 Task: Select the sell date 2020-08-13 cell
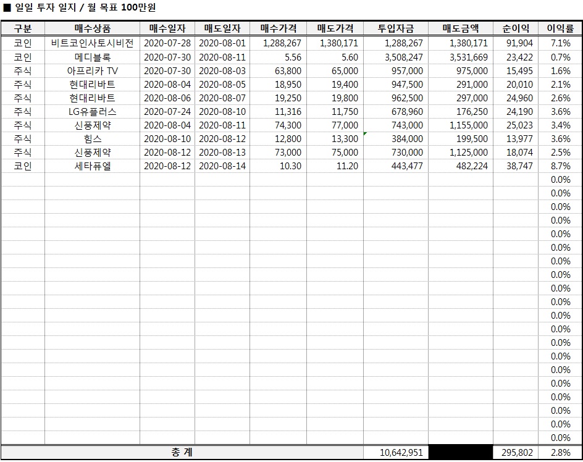click(x=222, y=153)
